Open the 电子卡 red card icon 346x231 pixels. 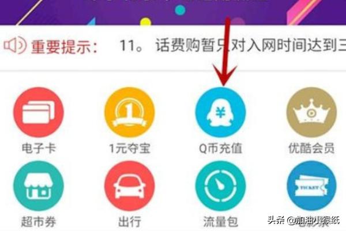pyautogui.click(x=39, y=112)
